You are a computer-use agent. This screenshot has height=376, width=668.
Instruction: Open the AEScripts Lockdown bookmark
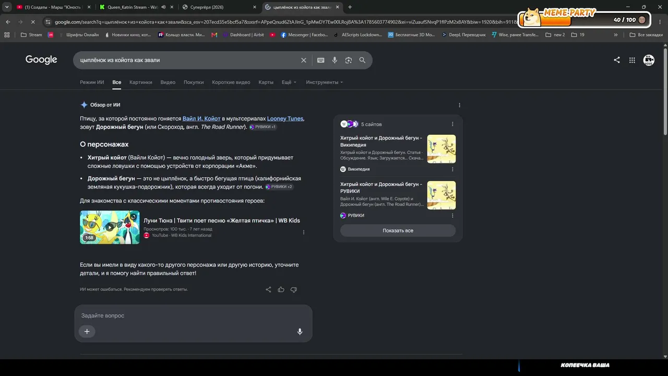357,35
